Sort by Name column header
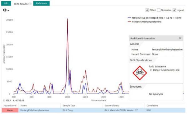187x114 pixels. click(23, 106)
